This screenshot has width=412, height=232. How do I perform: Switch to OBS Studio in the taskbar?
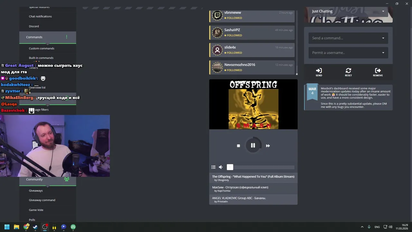[45, 227]
